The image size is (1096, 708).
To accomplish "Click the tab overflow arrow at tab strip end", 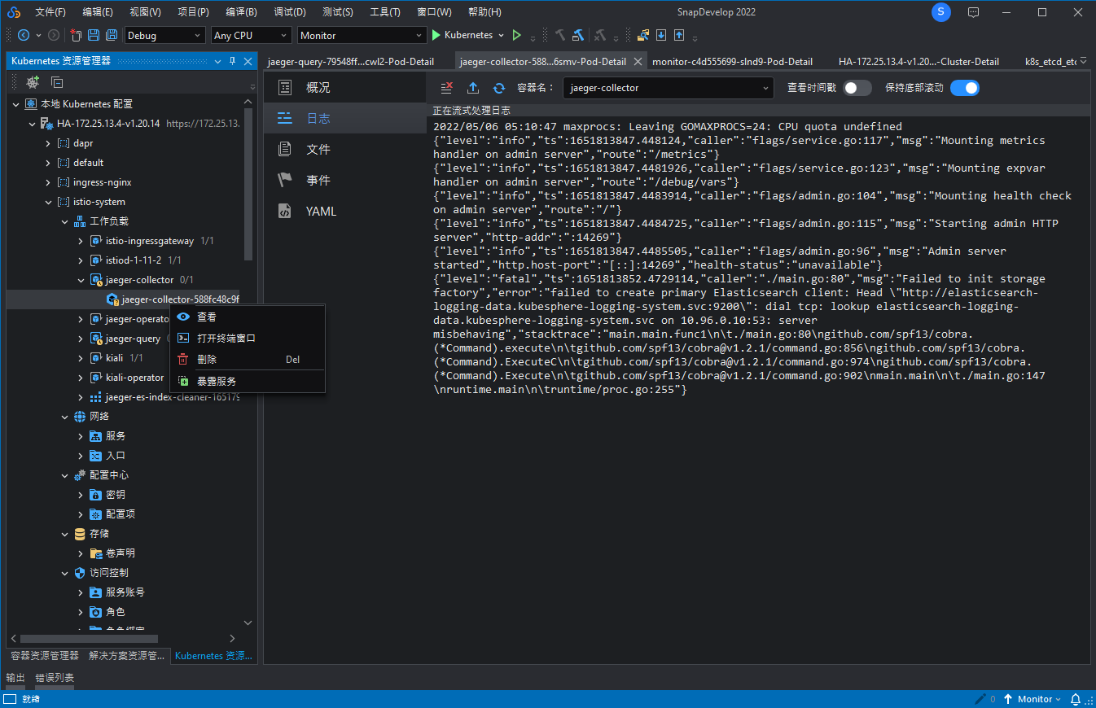I will 1084,61.
